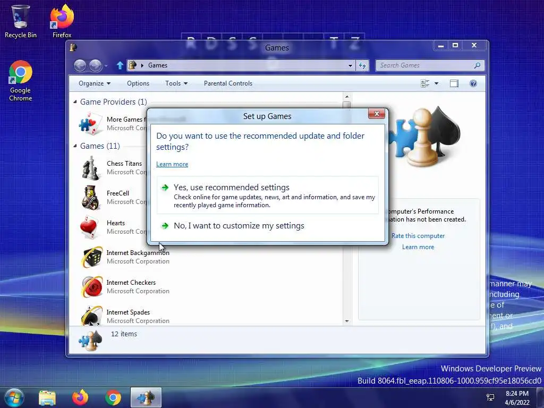Click Rate this computer link
Viewport: 544px width, 408px height.
pos(418,235)
